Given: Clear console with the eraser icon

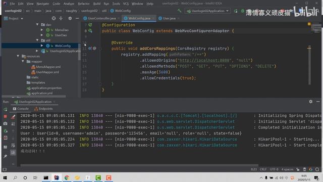Looking at the screenshot, I should (x=13, y=117).
